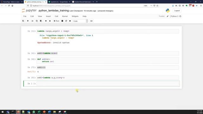Interrupt the kernel with the stop icon
This screenshot has height=114, width=203.
pos(62,21)
